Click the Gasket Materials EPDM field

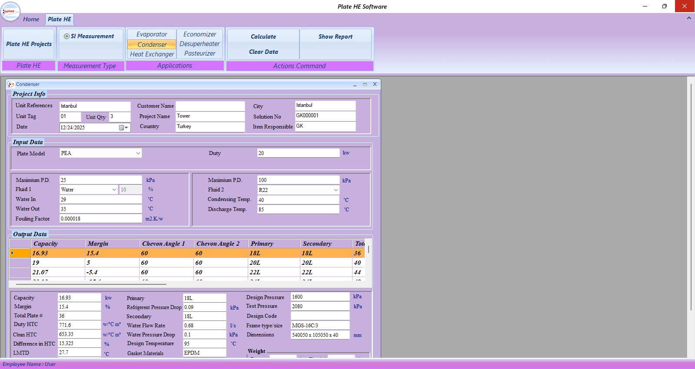[204, 353]
